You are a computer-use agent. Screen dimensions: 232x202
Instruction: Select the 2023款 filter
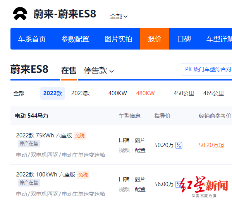coord(81,93)
